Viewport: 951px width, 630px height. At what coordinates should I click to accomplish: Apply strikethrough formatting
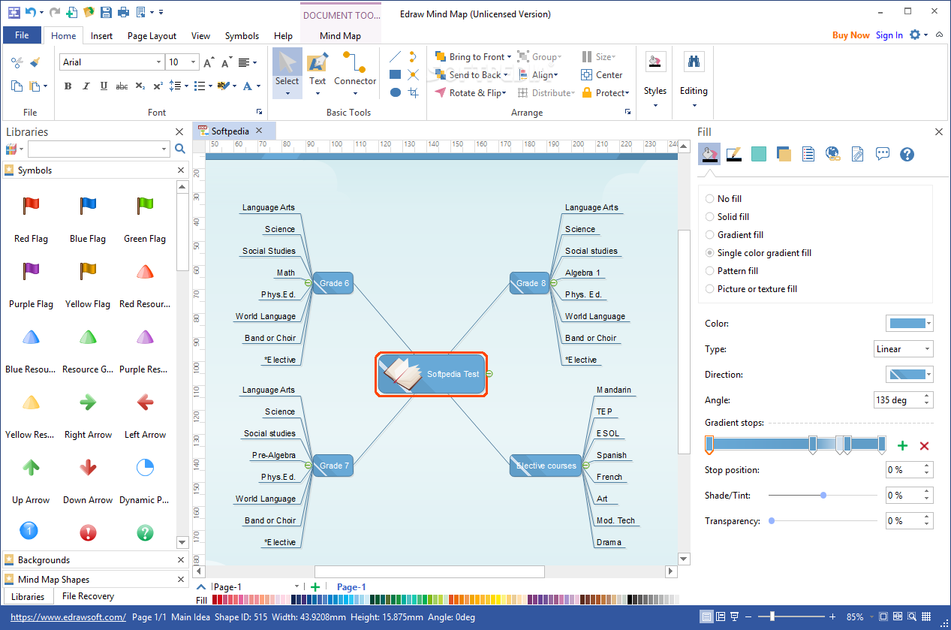122,86
